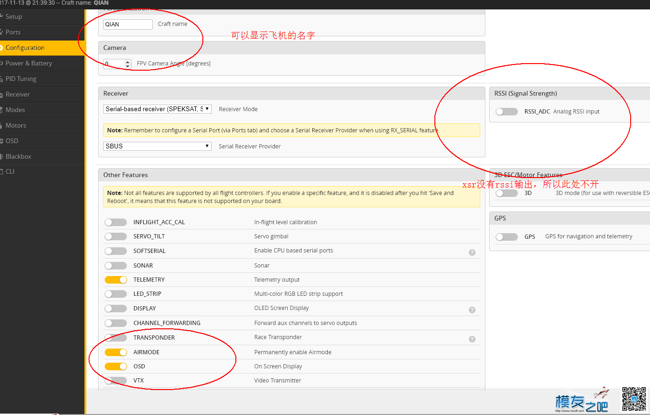The width and height of the screenshot is (650, 415).
Task: Switch to the Modes tab
Action: [42, 110]
